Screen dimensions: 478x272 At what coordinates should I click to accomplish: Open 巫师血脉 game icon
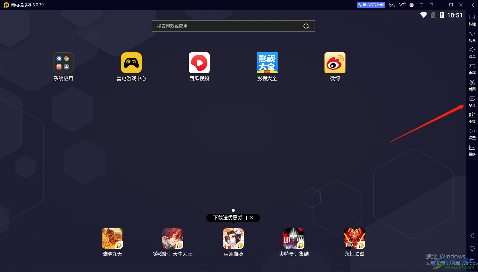point(233,239)
